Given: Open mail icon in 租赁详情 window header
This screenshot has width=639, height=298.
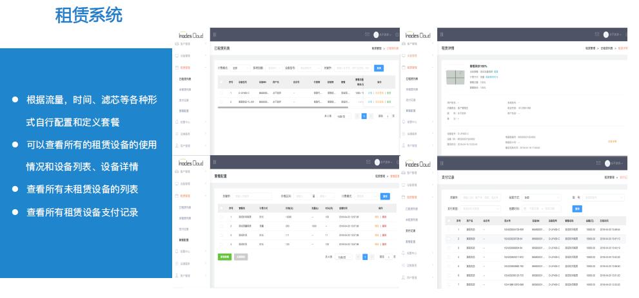Looking at the screenshot, I should point(597,34).
